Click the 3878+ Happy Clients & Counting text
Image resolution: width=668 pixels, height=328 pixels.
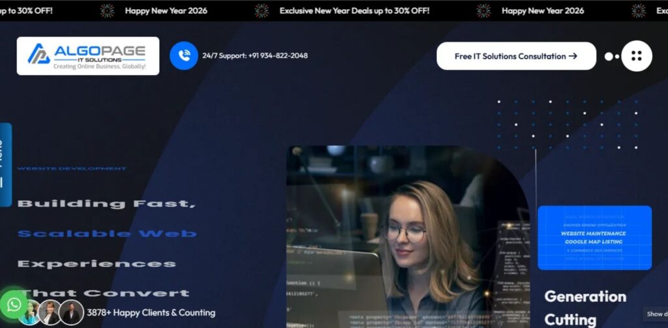(x=151, y=313)
